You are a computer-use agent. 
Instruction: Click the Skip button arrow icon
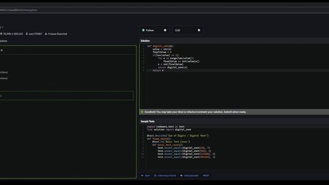pyautogui.click(x=142, y=176)
